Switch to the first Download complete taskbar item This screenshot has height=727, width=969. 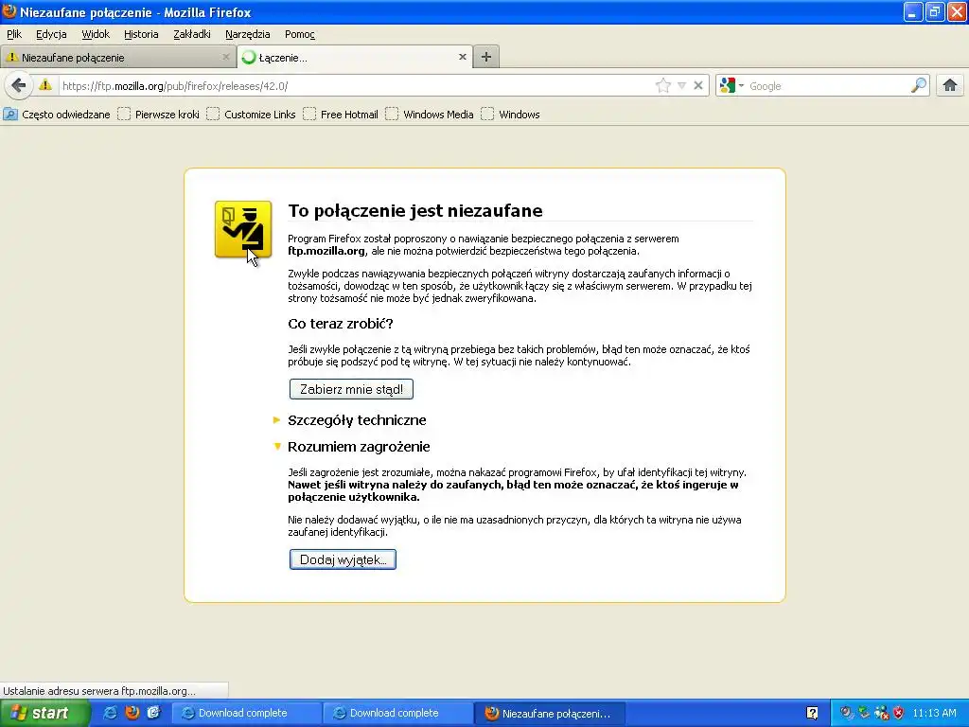click(246, 713)
